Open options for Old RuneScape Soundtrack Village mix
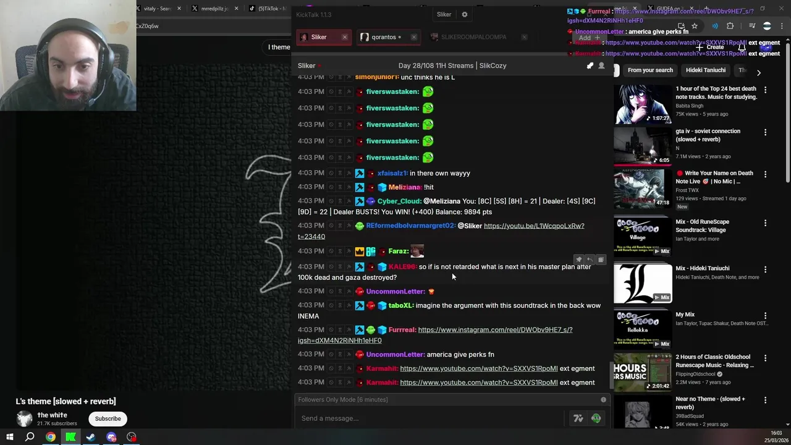Image resolution: width=791 pixels, height=445 pixels. 765,222
